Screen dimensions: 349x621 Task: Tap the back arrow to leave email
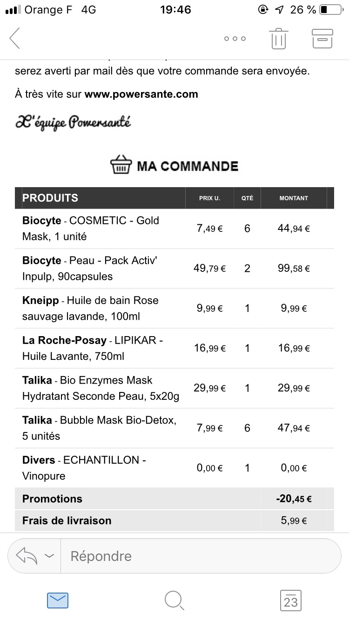click(15, 38)
